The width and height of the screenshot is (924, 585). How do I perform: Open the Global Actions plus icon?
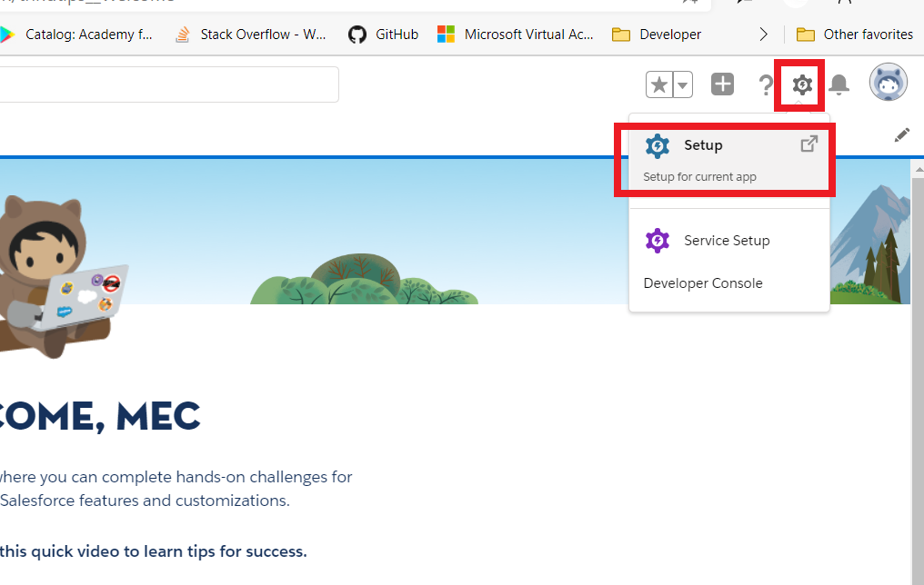tap(722, 84)
